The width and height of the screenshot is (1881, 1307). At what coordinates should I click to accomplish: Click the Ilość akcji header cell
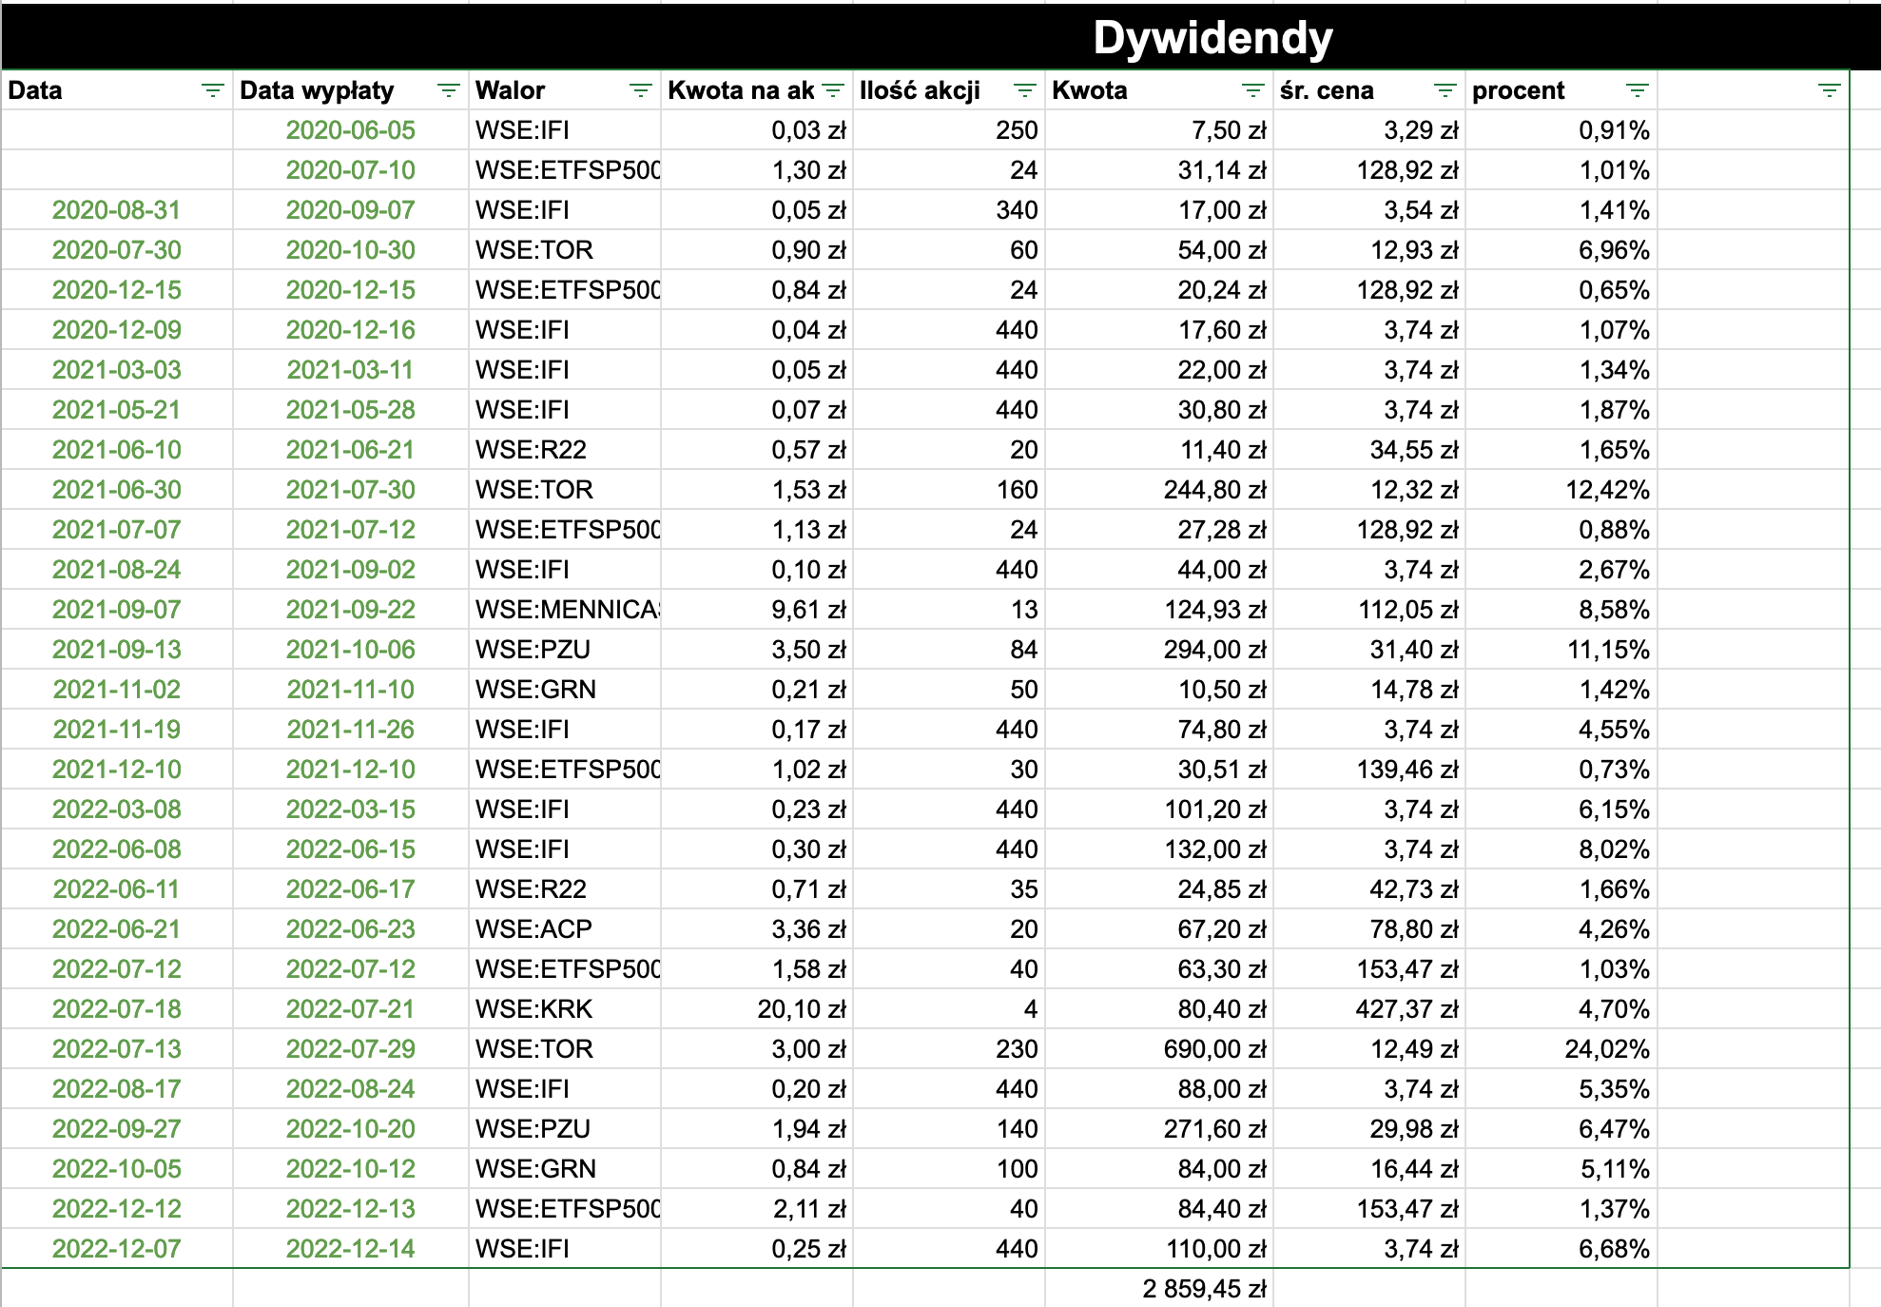(x=948, y=90)
